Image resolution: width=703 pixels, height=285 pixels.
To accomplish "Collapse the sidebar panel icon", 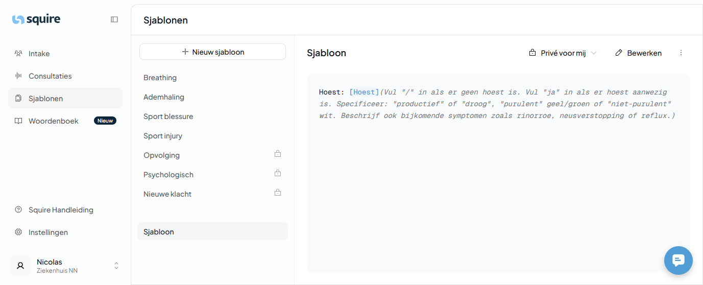I will click(x=114, y=19).
